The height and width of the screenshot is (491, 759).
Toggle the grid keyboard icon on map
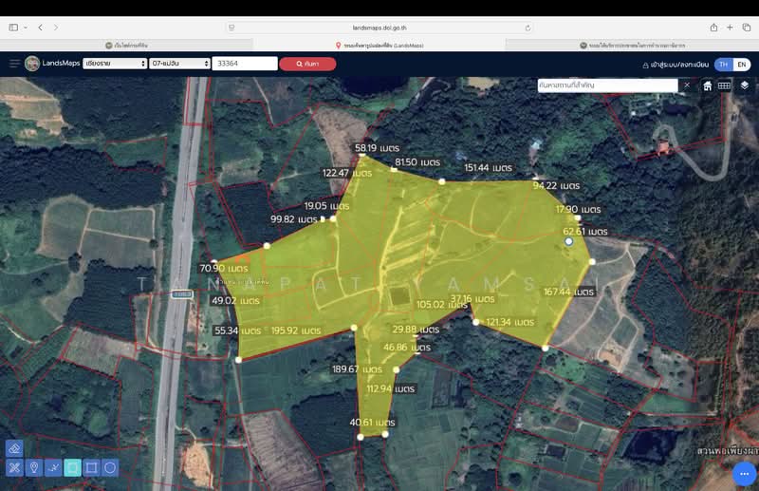tap(725, 85)
